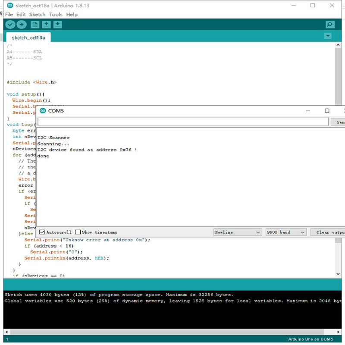Click the Verify sketch checkmark icon
345x345 pixels.
[x=10, y=25]
